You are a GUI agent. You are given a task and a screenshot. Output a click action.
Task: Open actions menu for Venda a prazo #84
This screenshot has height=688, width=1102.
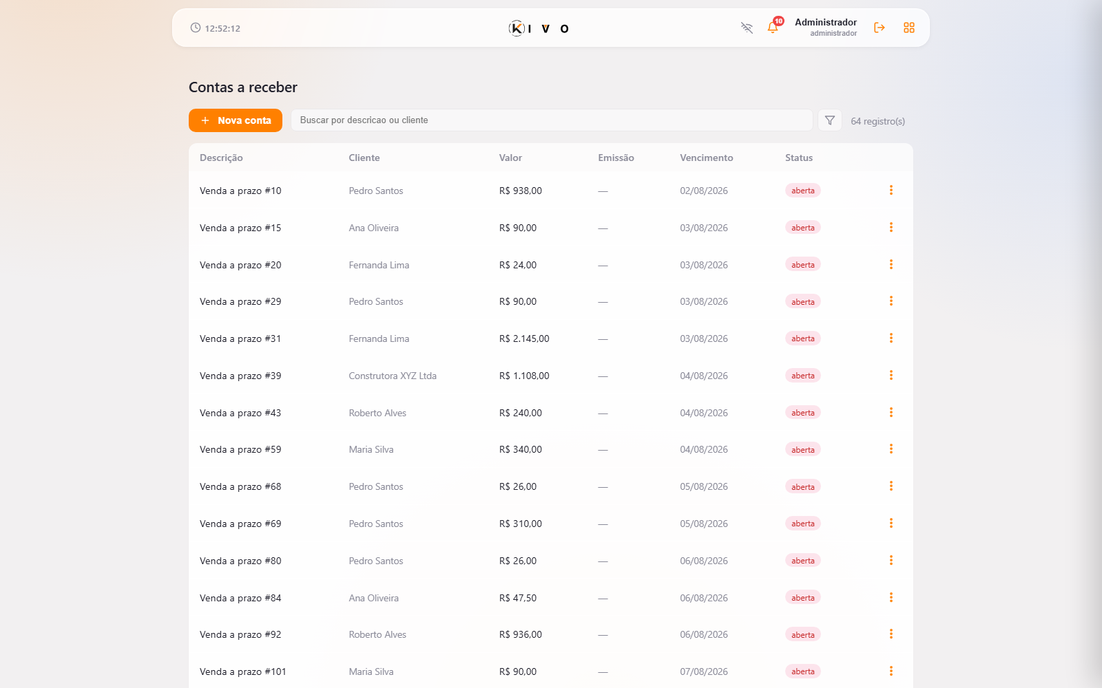891,597
